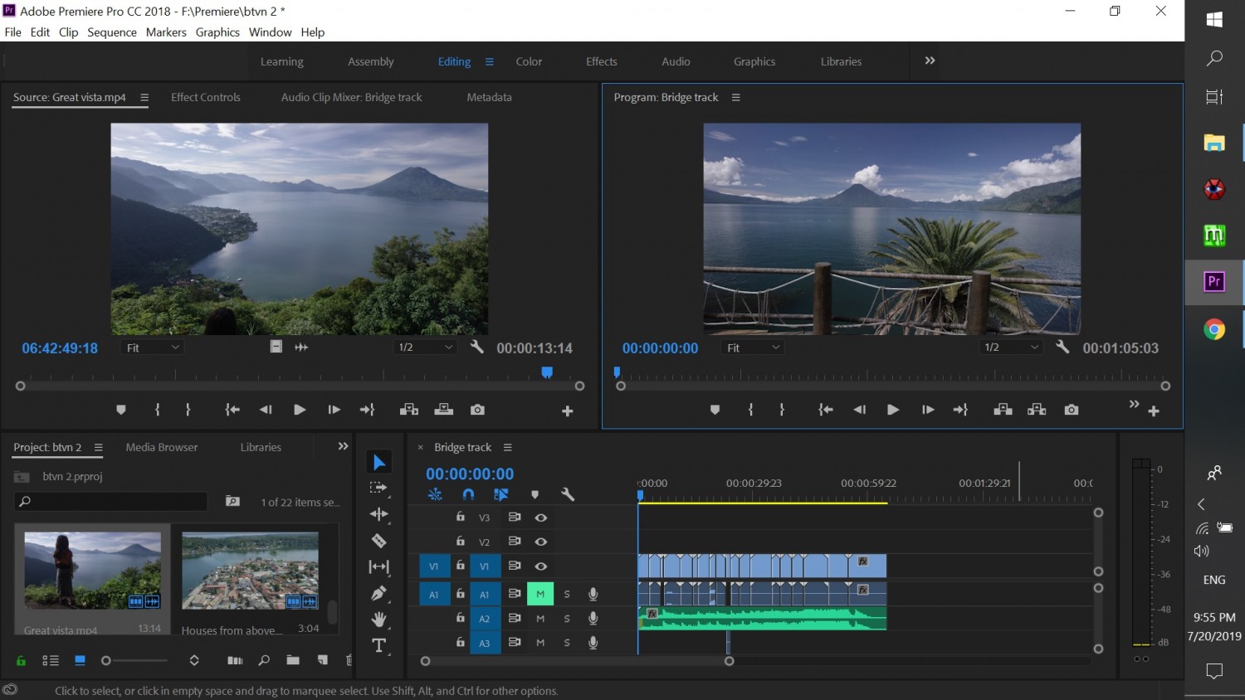
Task: Switch to the Effect Controls tab
Action: click(206, 97)
